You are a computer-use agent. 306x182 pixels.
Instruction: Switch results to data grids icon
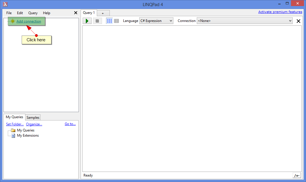(116, 21)
